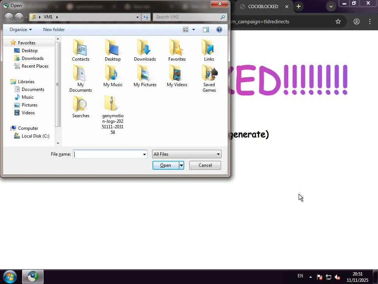Viewport: 378px width, 284px height.
Task: Select Documents library in the navigation pane
Action: click(x=33, y=89)
